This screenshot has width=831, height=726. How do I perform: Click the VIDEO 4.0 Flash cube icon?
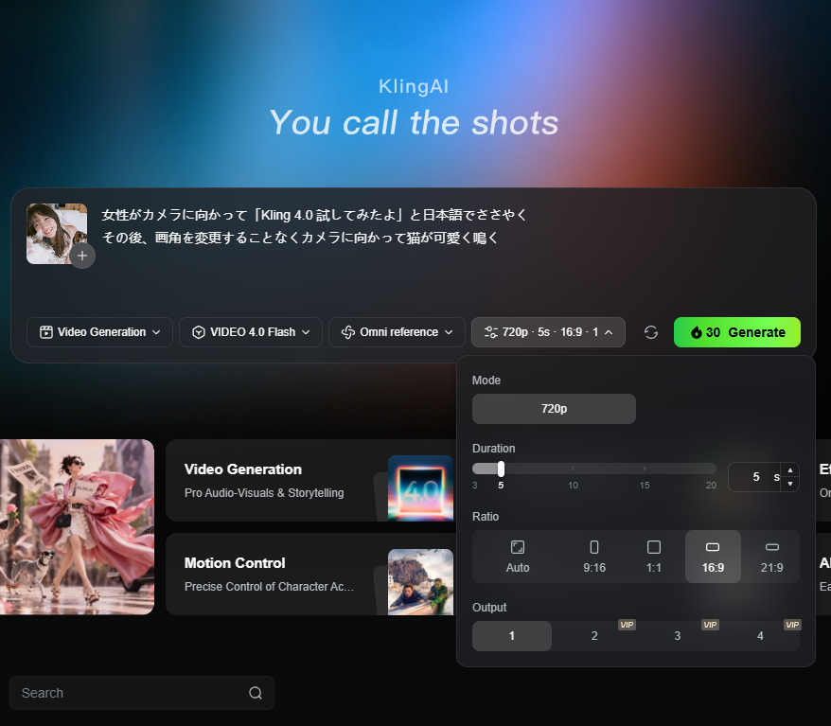pos(199,332)
